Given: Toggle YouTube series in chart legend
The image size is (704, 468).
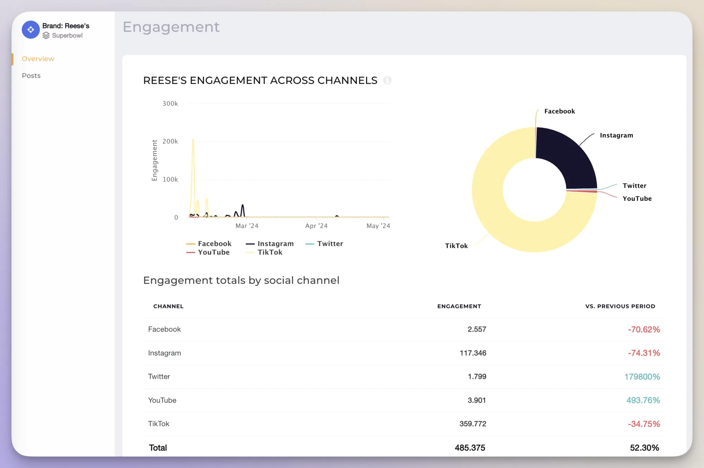Looking at the screenshot, I should pyautogui.click(x=208, y=252).
